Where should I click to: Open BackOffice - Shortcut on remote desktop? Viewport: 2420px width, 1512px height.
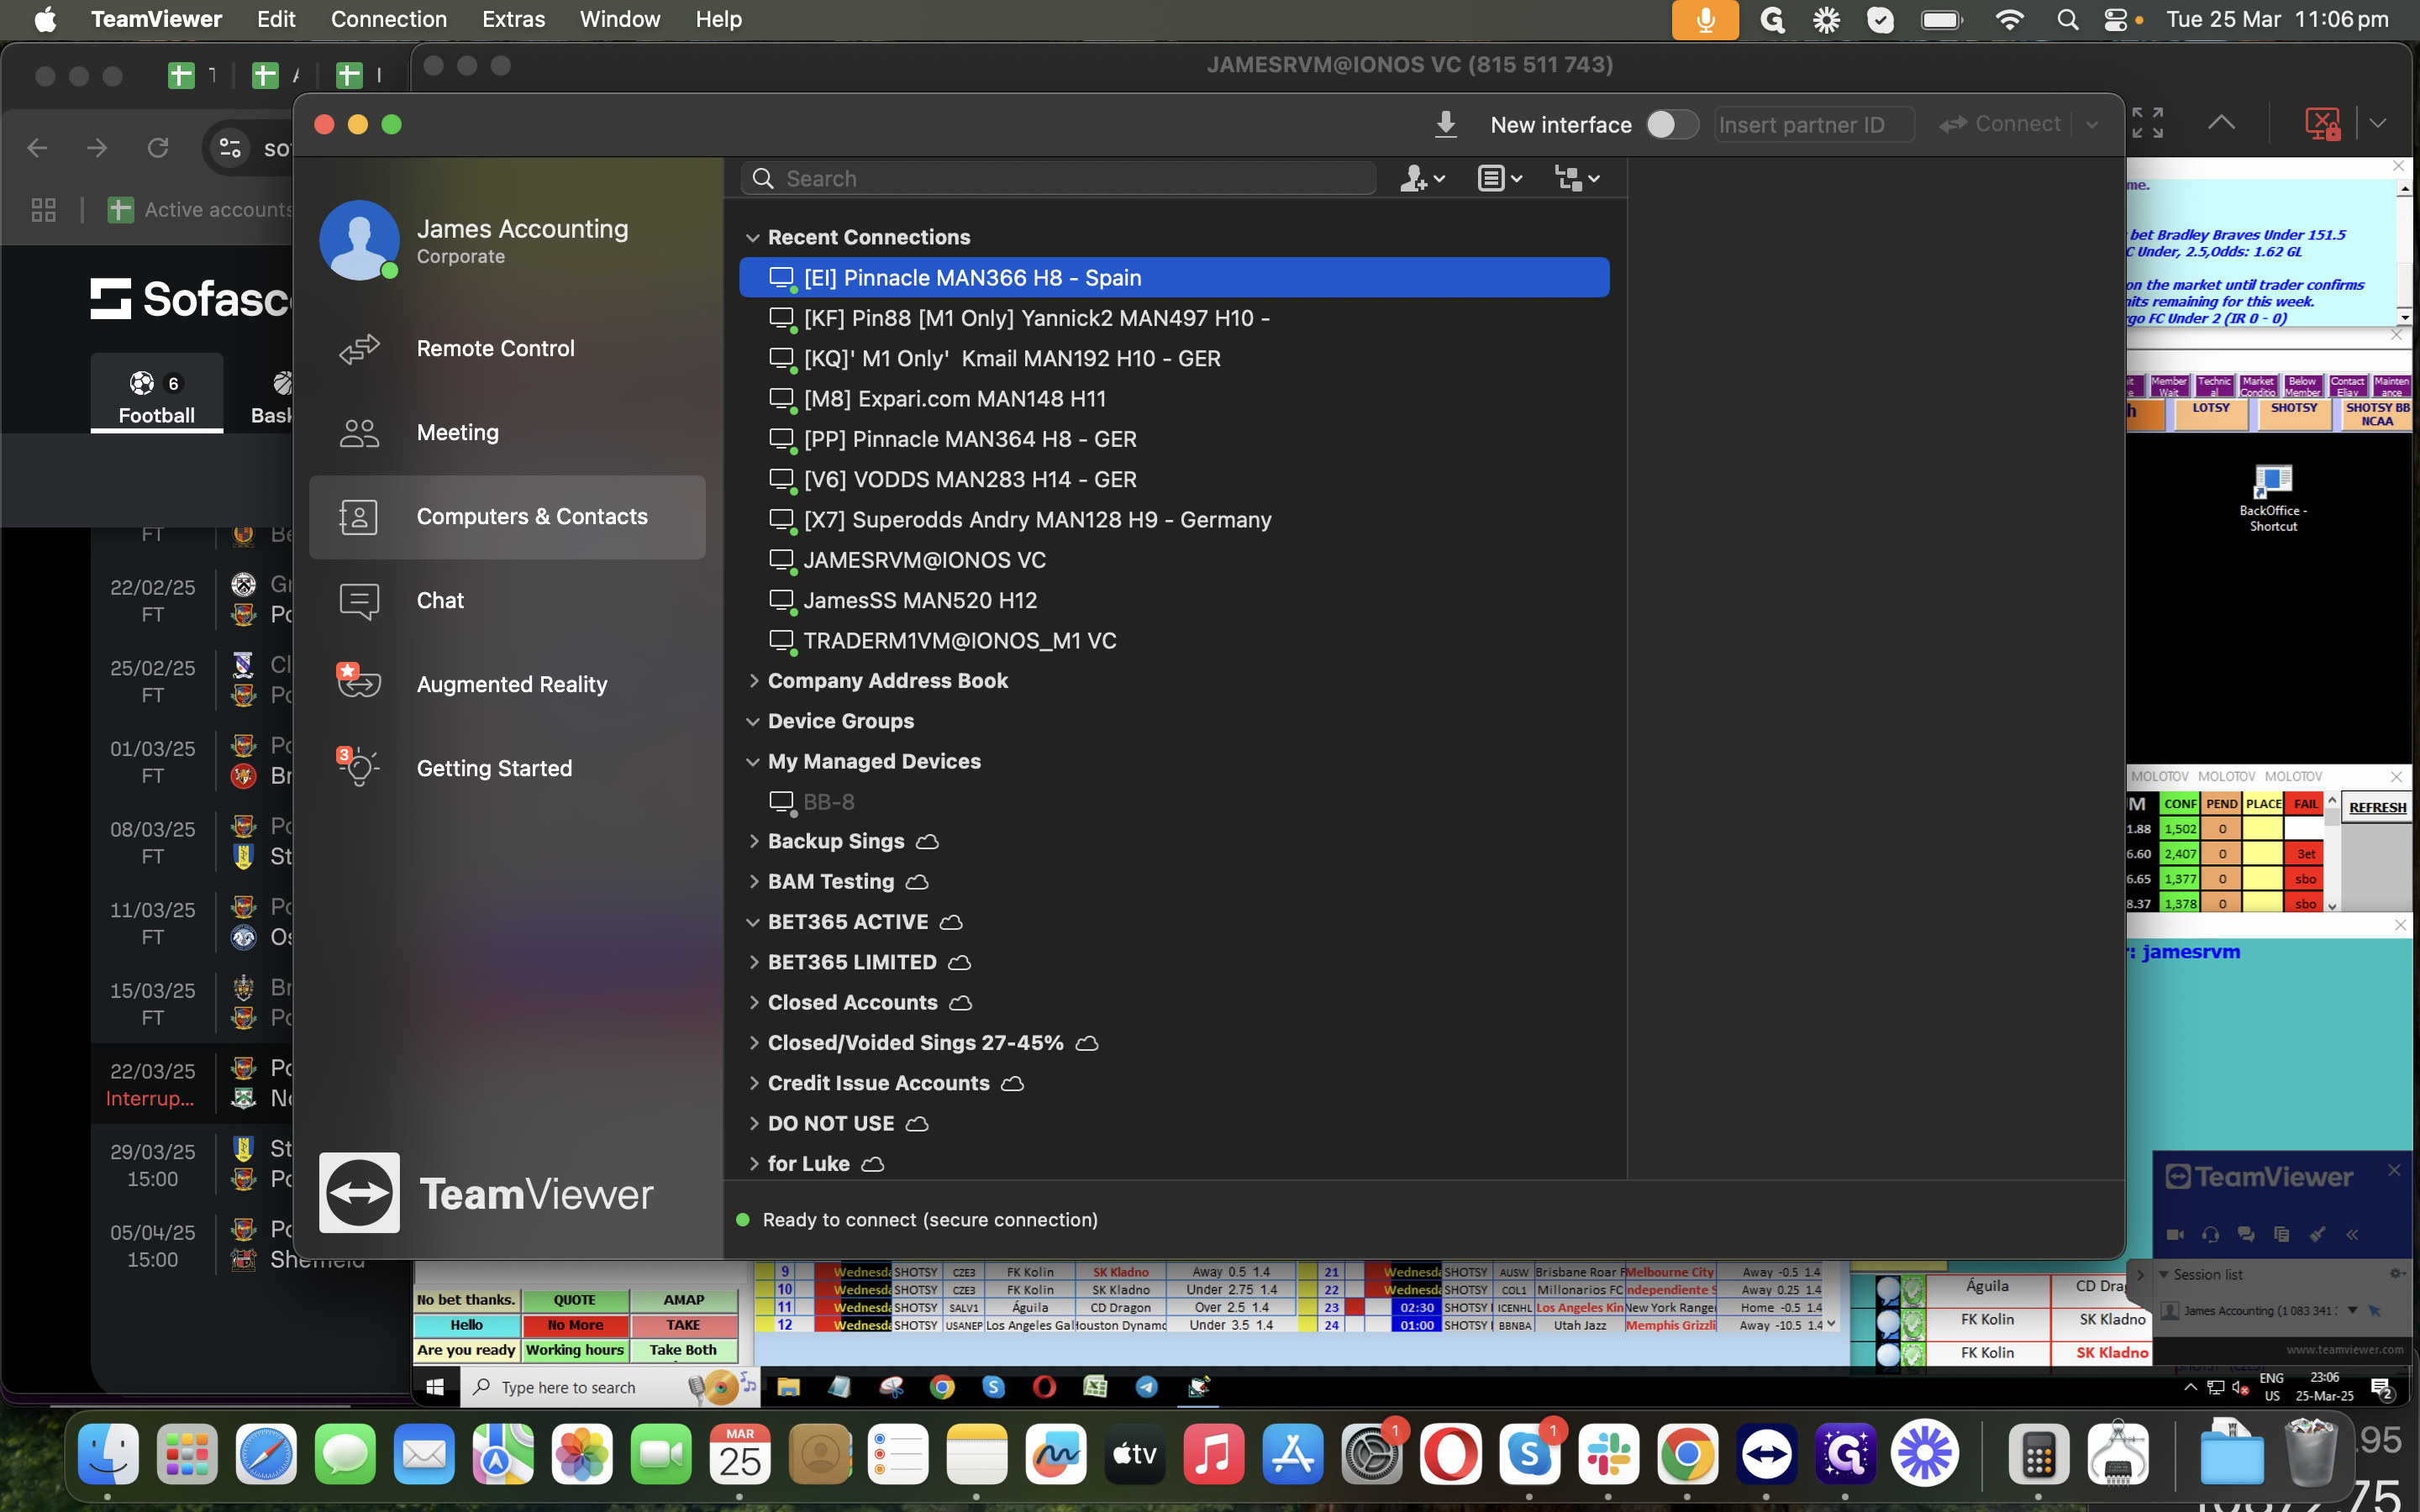pyautogui.click(x=2272, y=497)
